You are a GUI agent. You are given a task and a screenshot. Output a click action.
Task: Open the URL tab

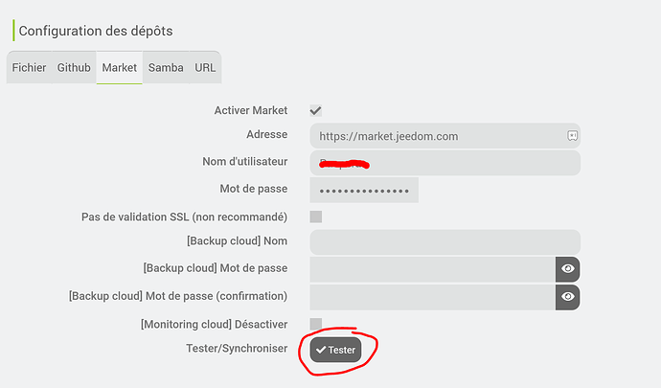pos(205,68)
